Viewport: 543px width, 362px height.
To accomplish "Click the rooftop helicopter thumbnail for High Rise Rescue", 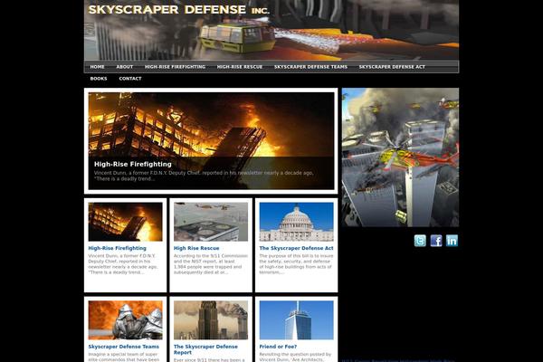I will pyautogui.click(x=211, y=222).
